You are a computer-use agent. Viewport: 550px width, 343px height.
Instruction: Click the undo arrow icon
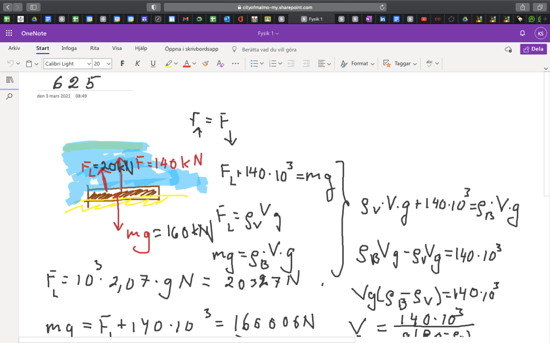tap(10, 63)
